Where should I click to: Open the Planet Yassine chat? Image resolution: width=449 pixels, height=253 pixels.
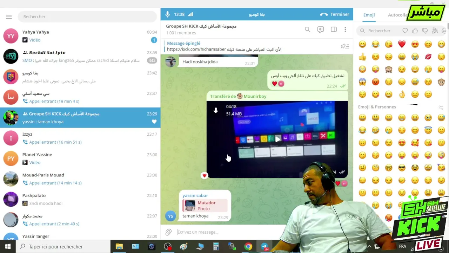[x=80, y=158]
